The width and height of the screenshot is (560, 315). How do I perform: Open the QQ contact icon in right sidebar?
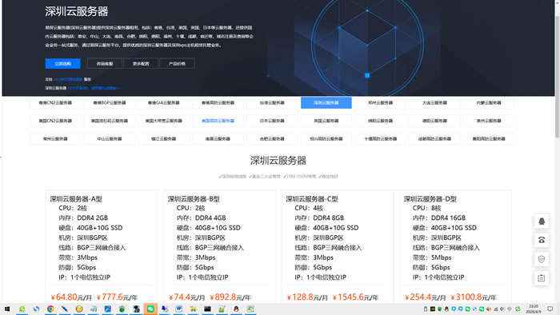(x=542, y=221)
